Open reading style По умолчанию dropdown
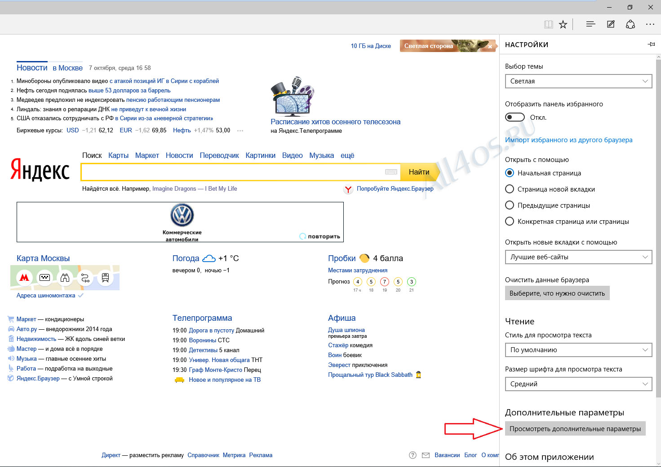 tap(578, 350)
